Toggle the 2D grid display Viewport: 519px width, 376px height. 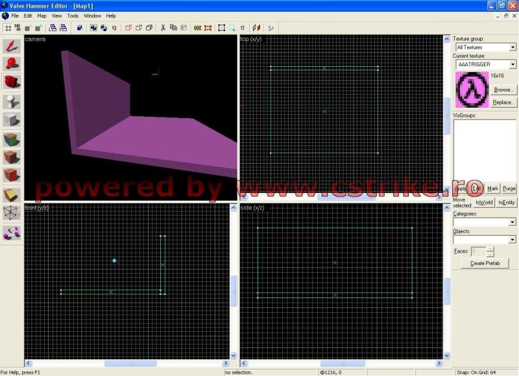coord(8,28)
